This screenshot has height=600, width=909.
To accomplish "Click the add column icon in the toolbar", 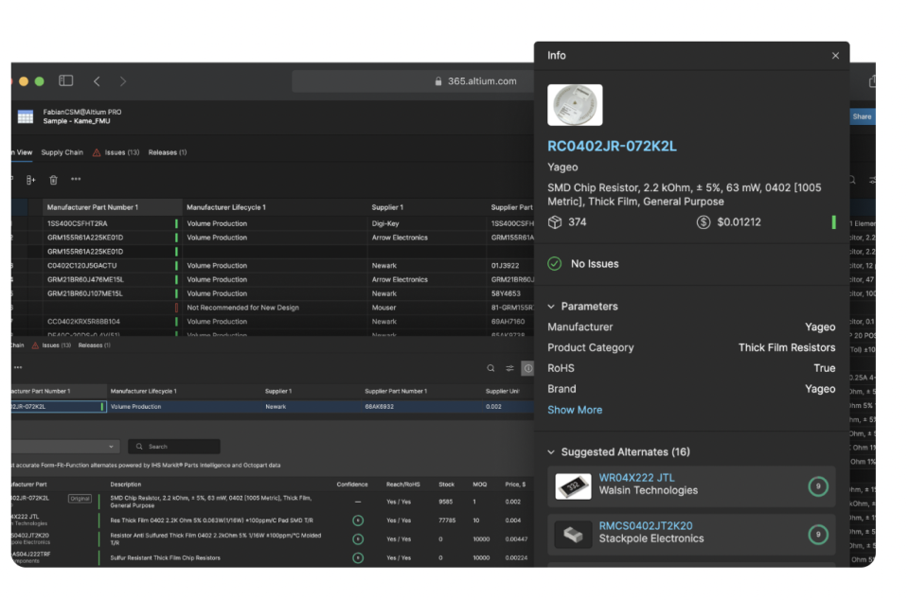I will point(30,180).
